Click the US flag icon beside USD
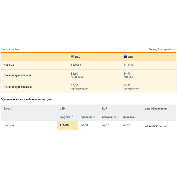 (x=73, y=57)
